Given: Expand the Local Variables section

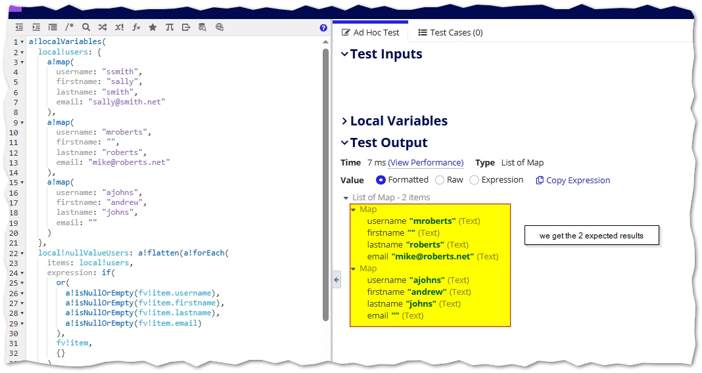Looking at the screenshot, I should pyautogui.click(x=344, y=121).
